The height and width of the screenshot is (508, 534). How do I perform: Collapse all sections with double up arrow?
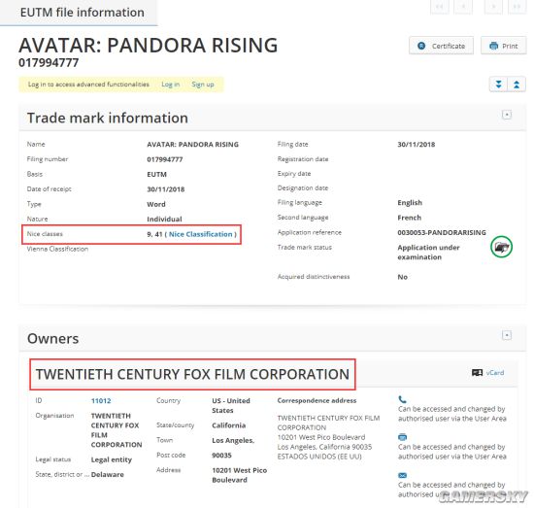click(517, 85)
